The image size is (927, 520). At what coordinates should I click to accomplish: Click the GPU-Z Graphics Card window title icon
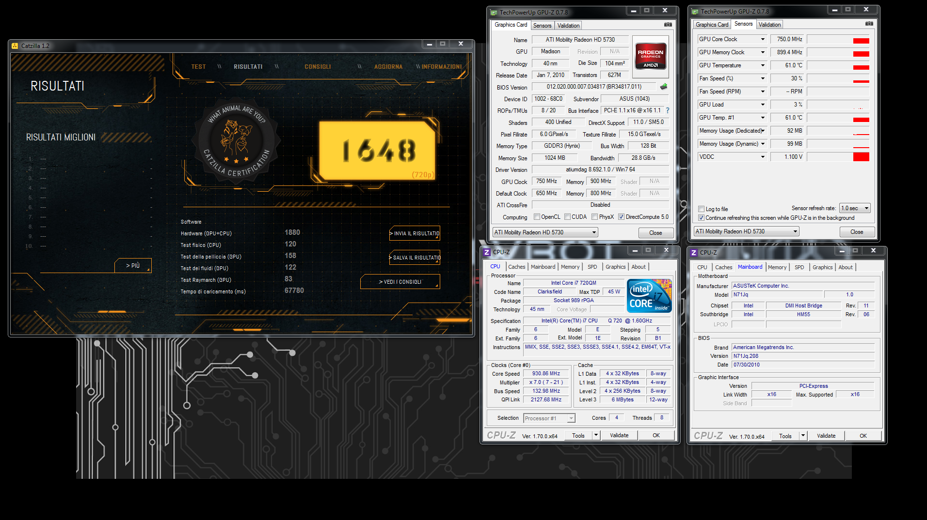tap(494, 13)
